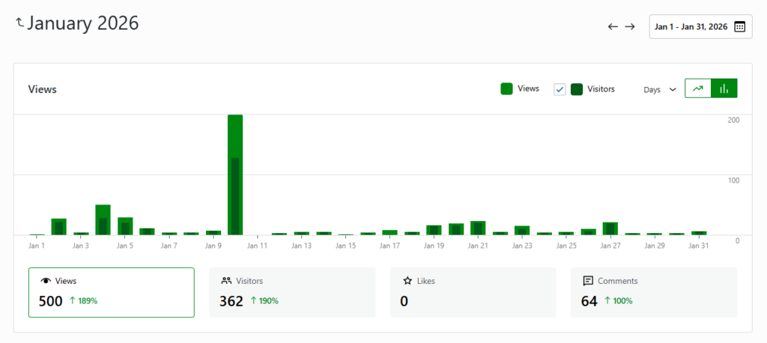Go to previous month with left arrow
767x343 pixels.
[613, 26]
